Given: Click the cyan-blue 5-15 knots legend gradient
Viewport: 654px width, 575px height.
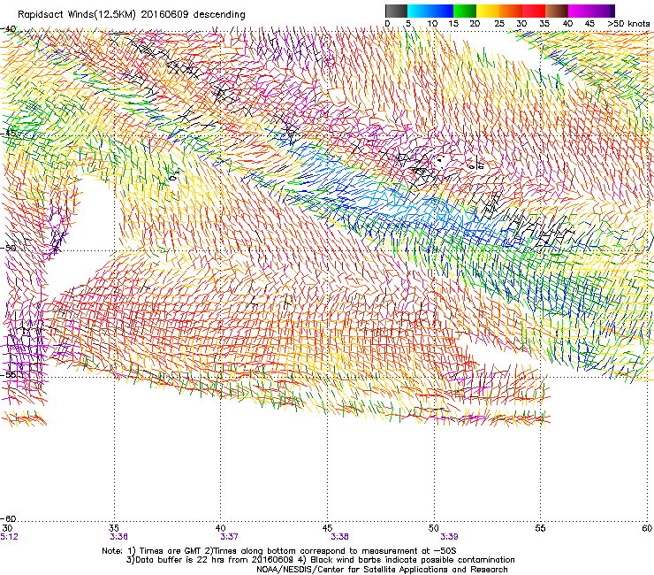Looking at the screenshot, I should [430, 11].
